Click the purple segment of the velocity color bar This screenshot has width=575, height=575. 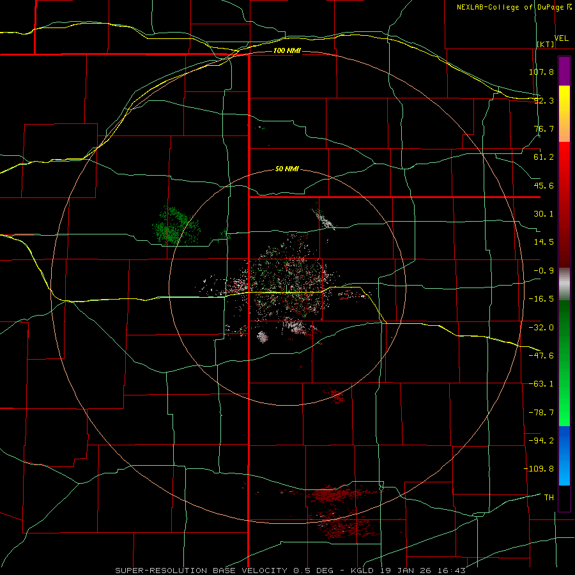[564, 72]
